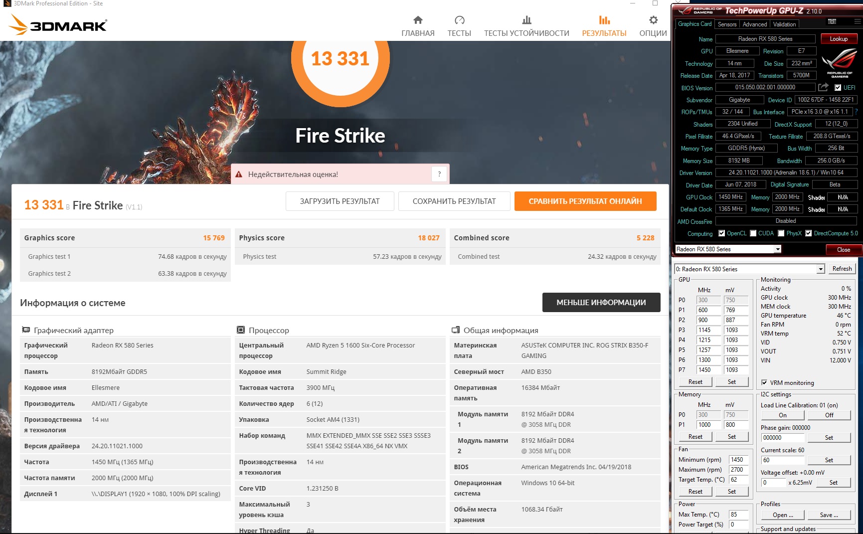Click the fan Maximum (rpm) field
Viewport: 863px width, 534px height.
click(x=738, y=470)
